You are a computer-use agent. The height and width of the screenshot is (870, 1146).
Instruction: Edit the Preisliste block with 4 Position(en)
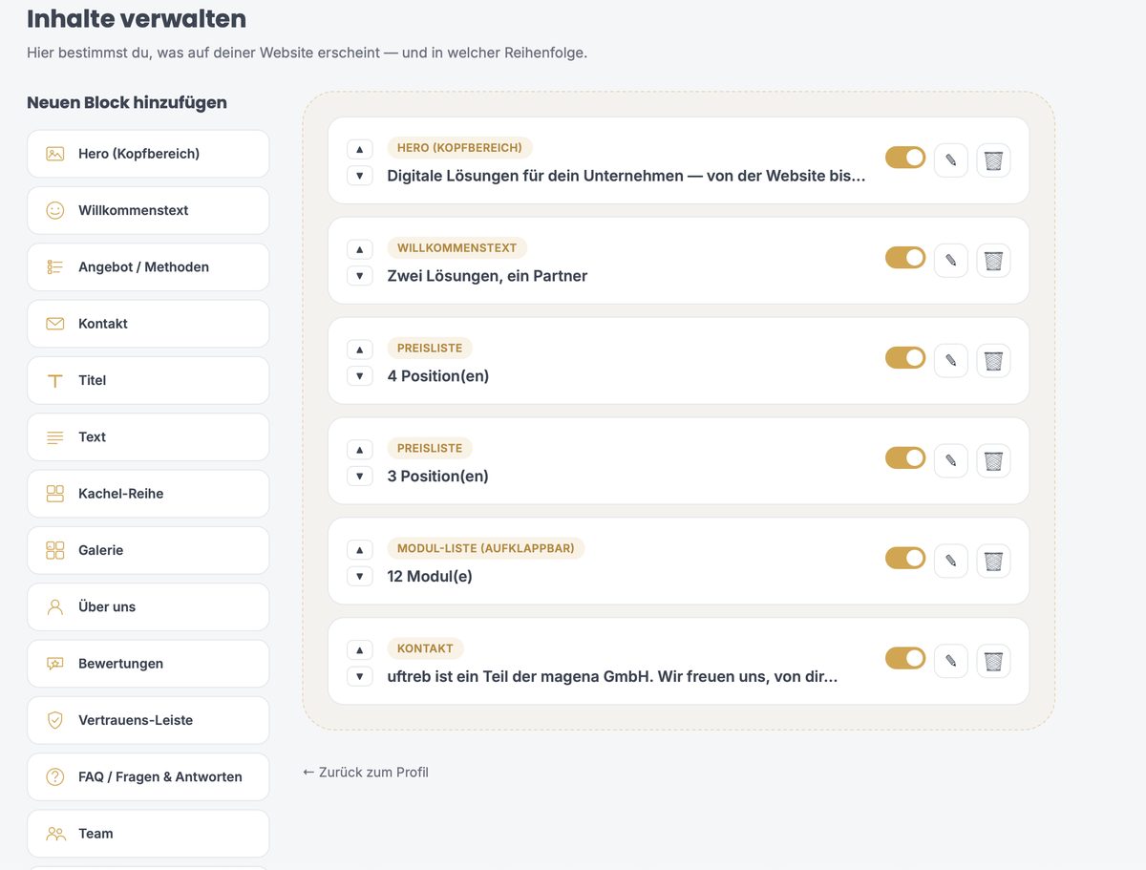pyautogui.click(x=950, y=361)
